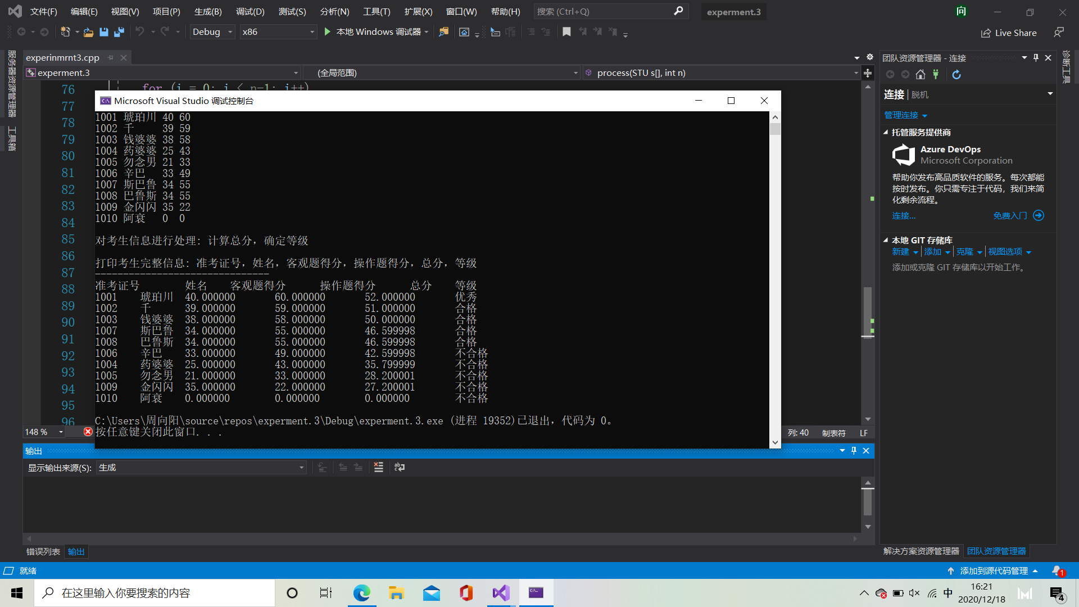
Task: Click the Home icon in Team Explorer
Action: click(x=920, y=74)
